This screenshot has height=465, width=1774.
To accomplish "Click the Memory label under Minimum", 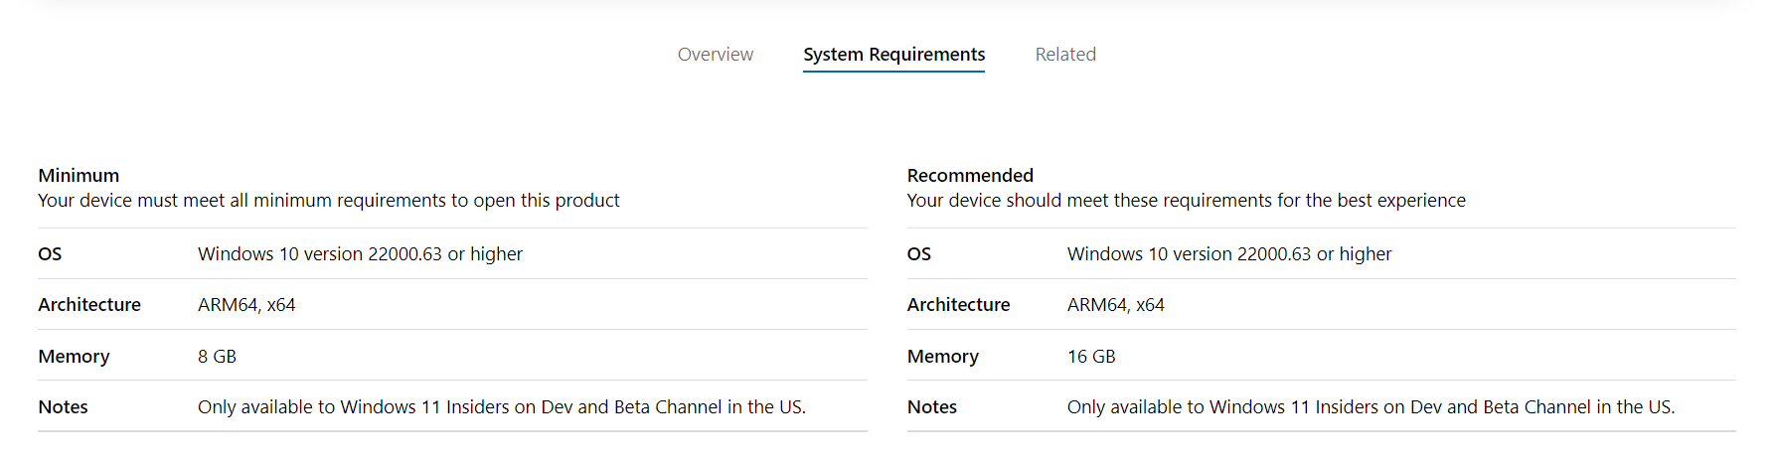I will tap(74, 356).
